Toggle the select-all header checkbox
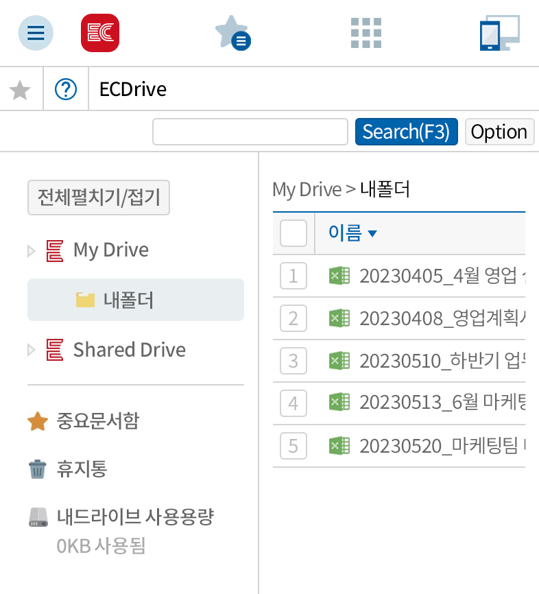539x594 pixels. [294, 233]
